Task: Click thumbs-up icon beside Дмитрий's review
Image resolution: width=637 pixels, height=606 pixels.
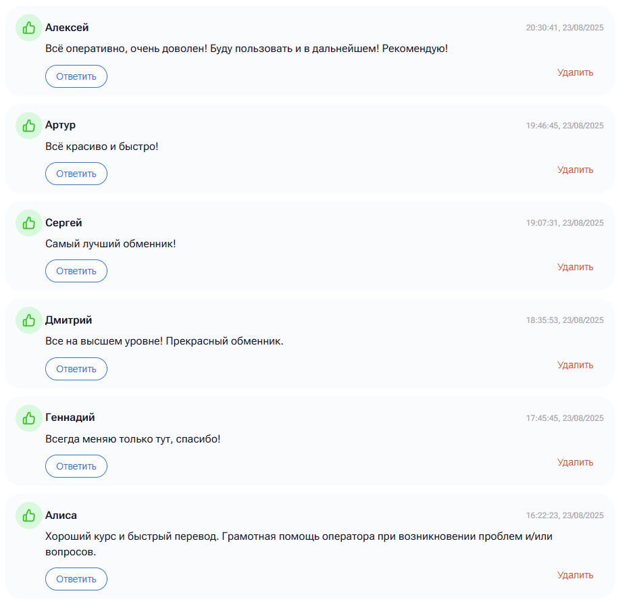Action: tap(29, 320)
